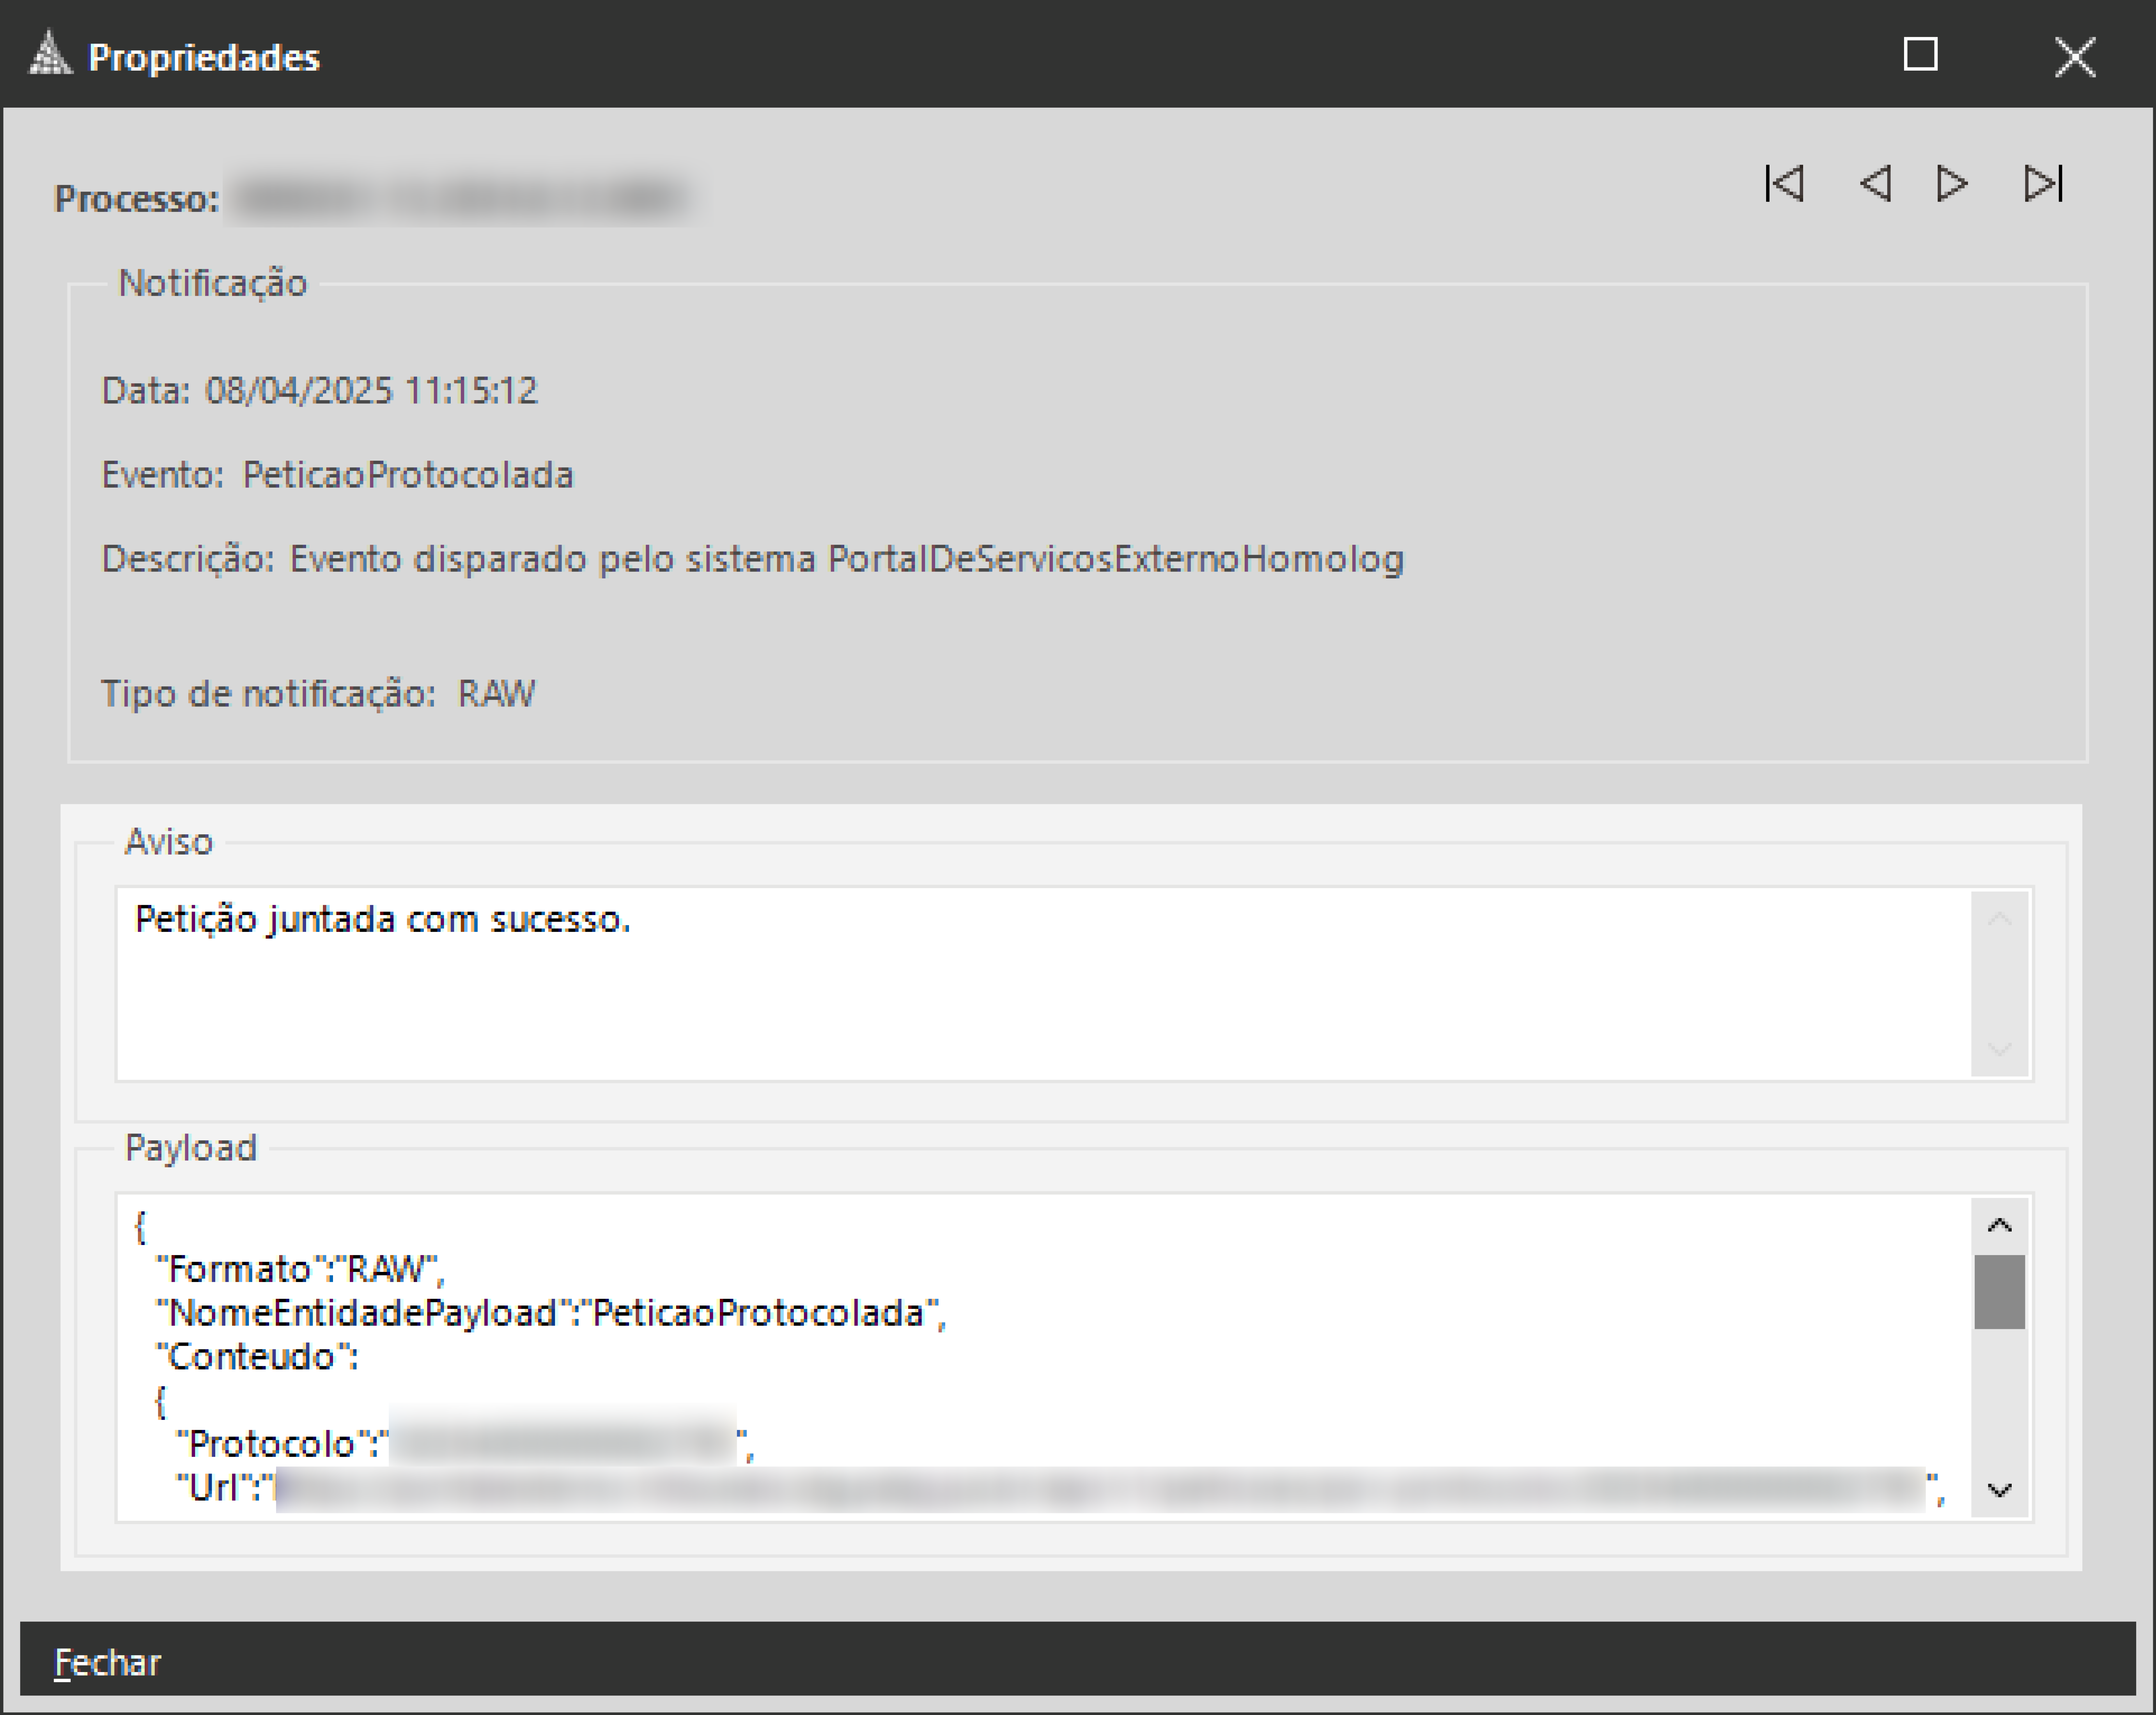2156x1715 pixels.
Task: Click the 'Petição juntada com sucesso.' text
Action: tap(383, 920)
